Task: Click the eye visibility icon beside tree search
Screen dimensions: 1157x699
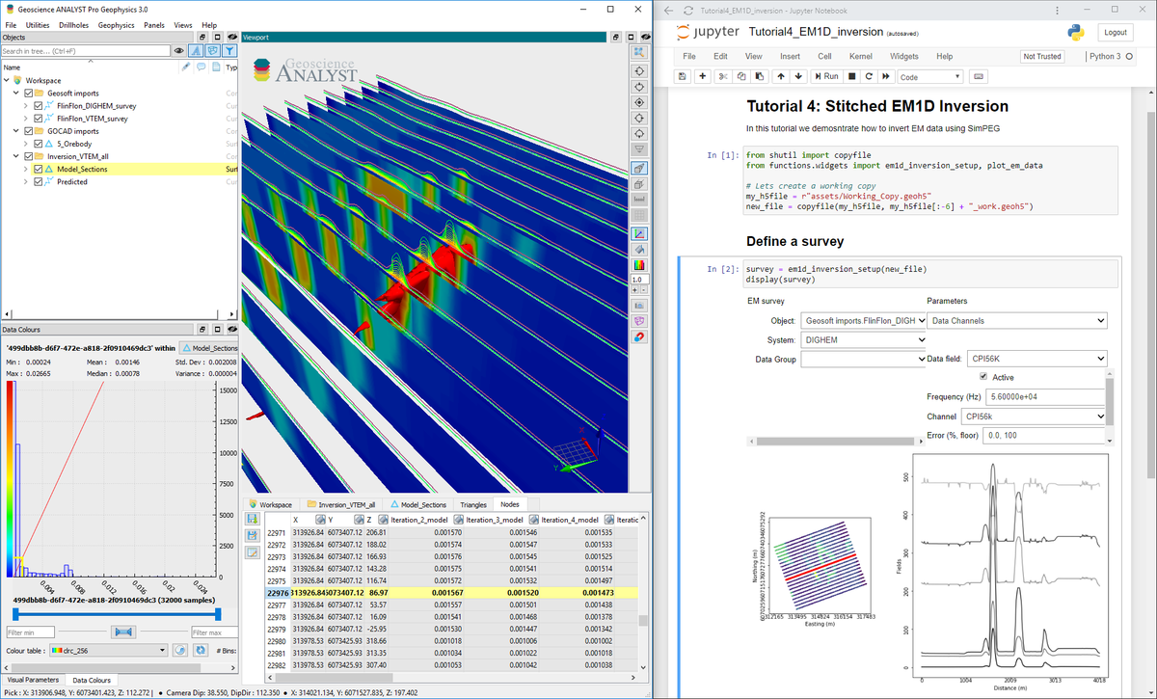Action: [x=179, y=51]
